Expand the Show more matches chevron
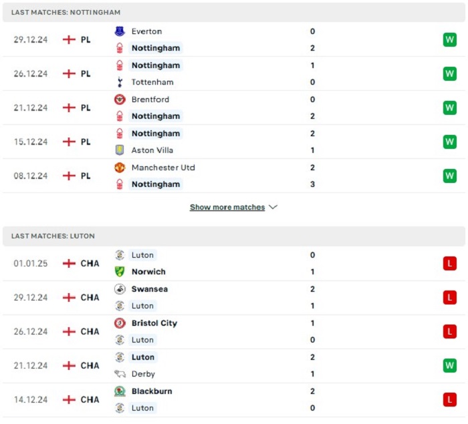Image resolution: width=468 pixels, height=424 pixels. pos(273,207)
